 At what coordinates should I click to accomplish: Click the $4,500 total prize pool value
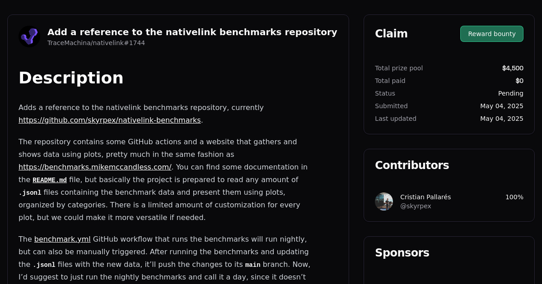coord(513,68)
